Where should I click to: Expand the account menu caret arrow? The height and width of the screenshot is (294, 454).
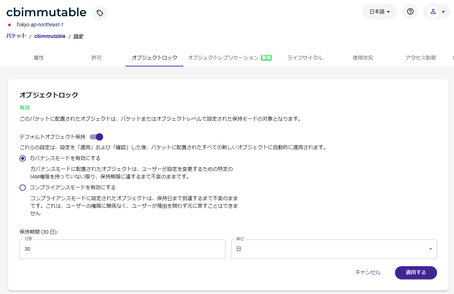443,12
